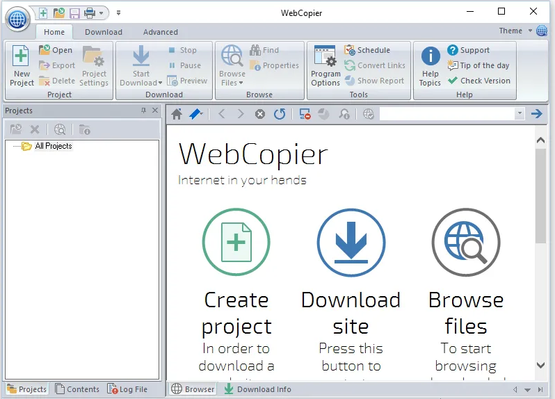
Task: Click Pause in the Download group
Action: click(184, 65)
